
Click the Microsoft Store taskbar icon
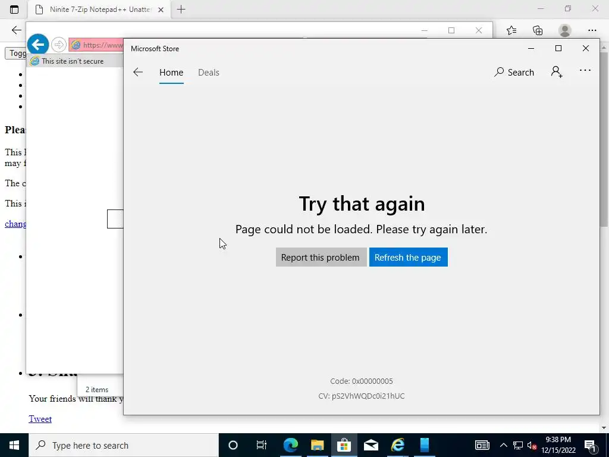coord(344,445)
